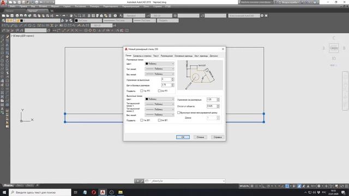The width and height of the screenshot is (349, 196).
Task: Click the Layer Properties icon beside the layer list
Action: 4,21
